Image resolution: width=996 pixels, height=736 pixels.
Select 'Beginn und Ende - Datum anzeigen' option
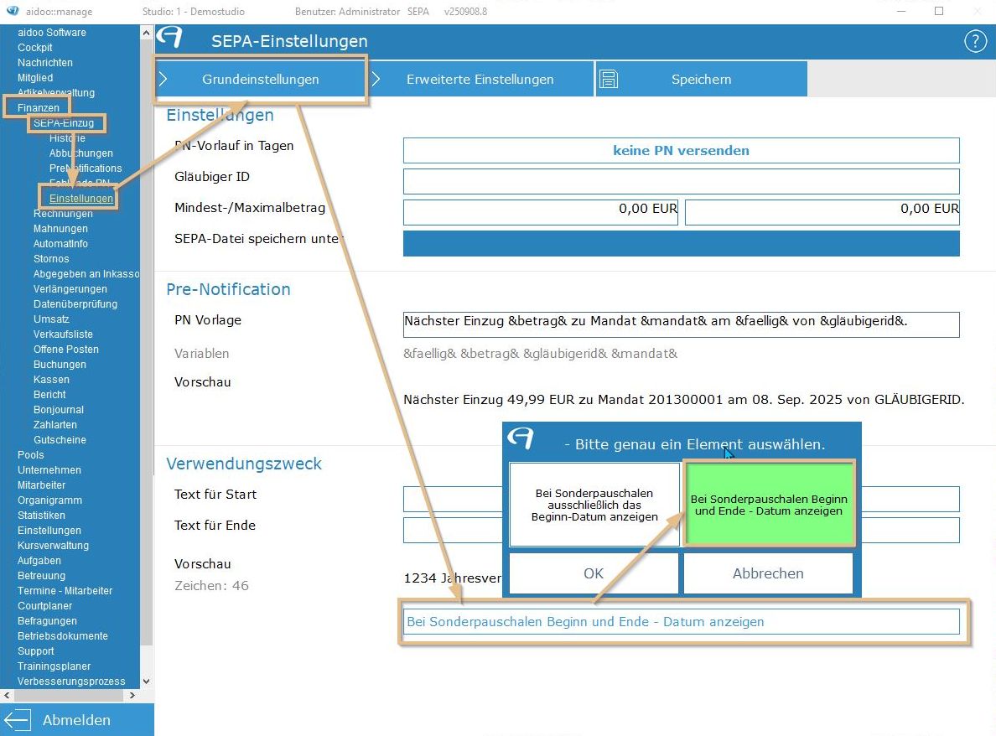(x=768, y=504)
